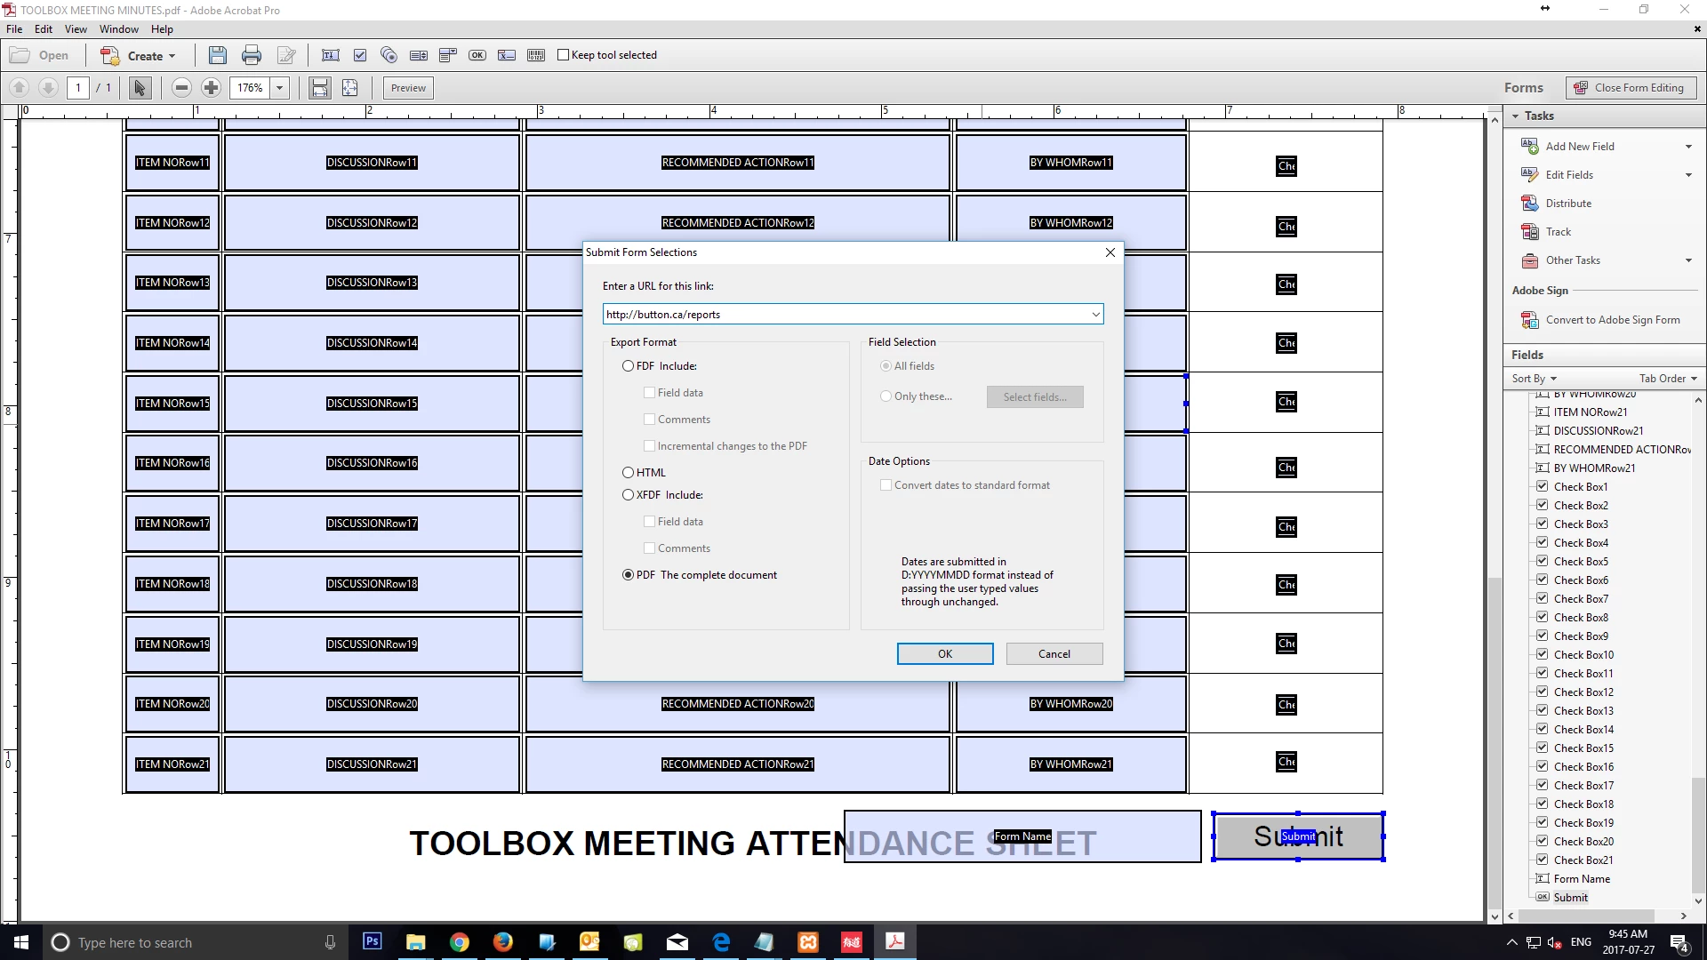Open Adobe Acrobat from the taskbar
Viewport: 1707px width, 960px height.
(894, 941)
